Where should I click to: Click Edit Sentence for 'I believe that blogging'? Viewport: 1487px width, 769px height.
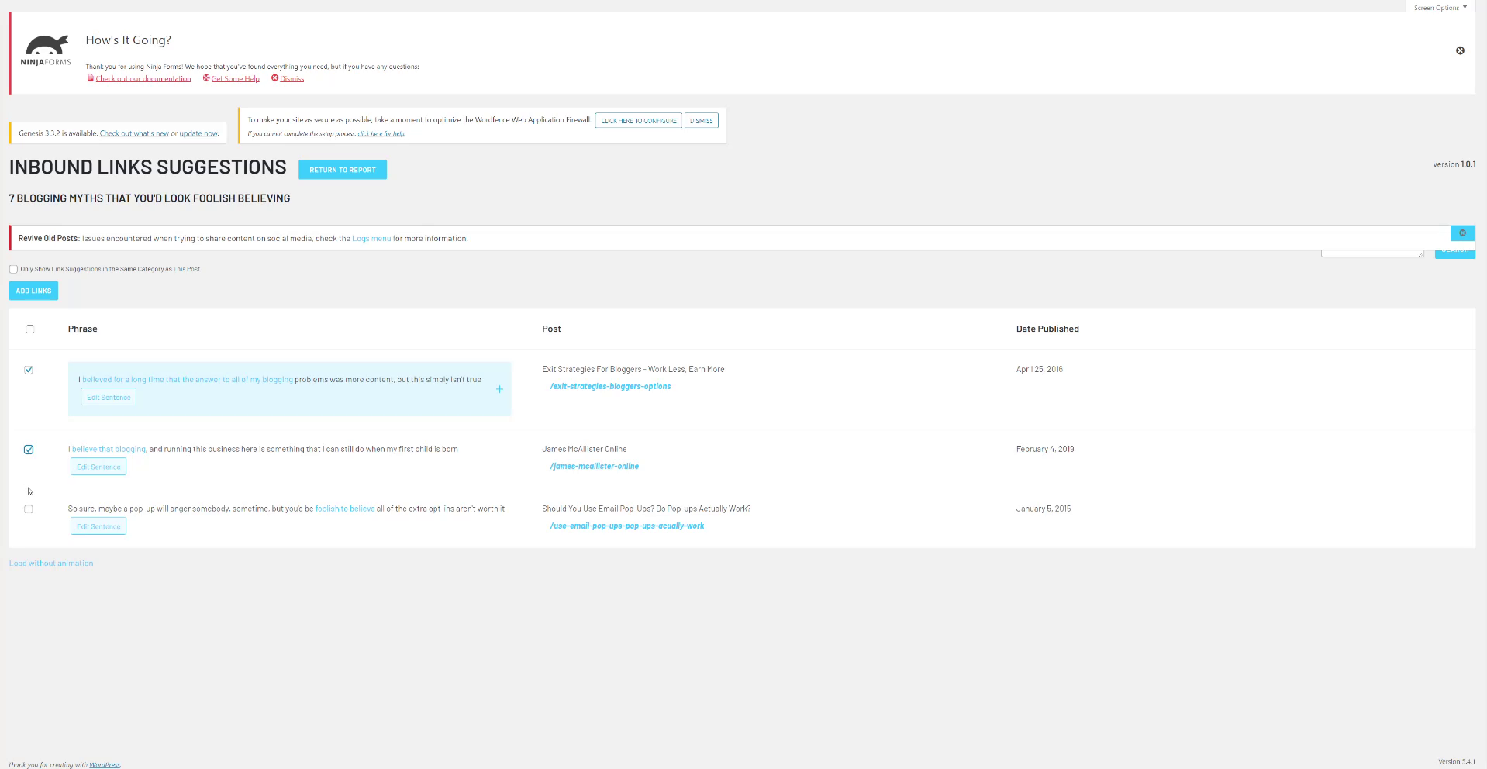[x=98, y=467]
